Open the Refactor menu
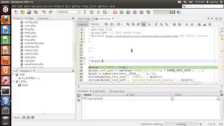This screenshot has height=126, width=224. tap(59, 6)
